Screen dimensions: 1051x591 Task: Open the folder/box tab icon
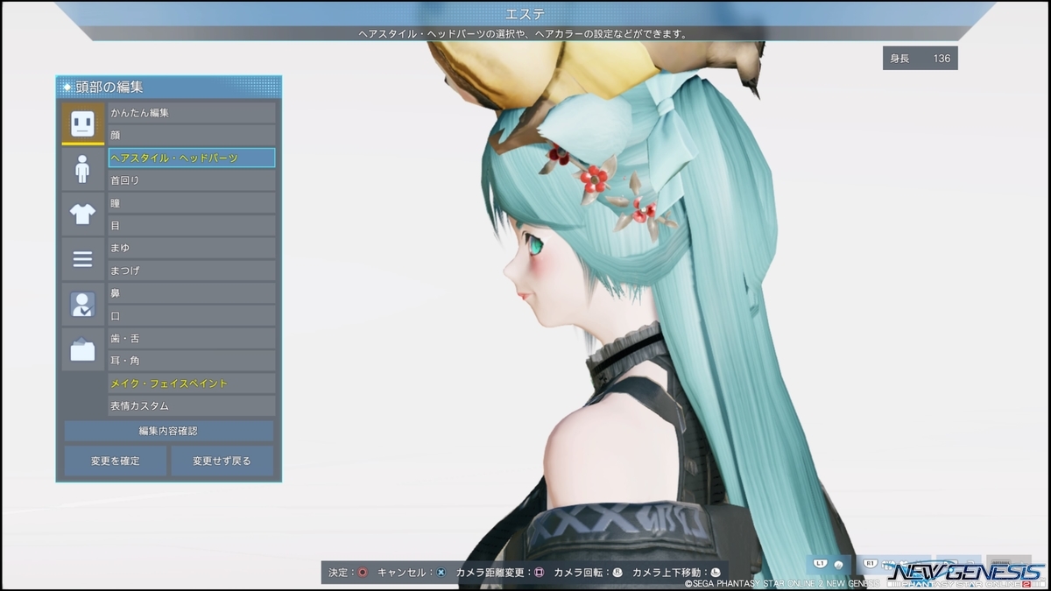pyautogui.click(x=82, y=349)
